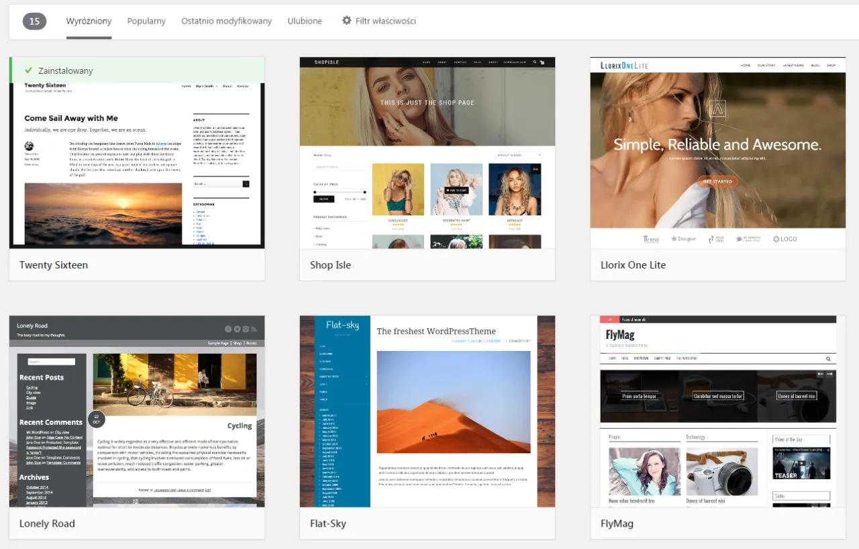Click the FlyMag theme name label
The height and width of the screenshot is (549, 859).
pos(617,523)
